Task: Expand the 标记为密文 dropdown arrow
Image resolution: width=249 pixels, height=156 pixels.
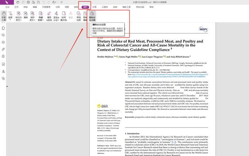Action: (21, 20)
